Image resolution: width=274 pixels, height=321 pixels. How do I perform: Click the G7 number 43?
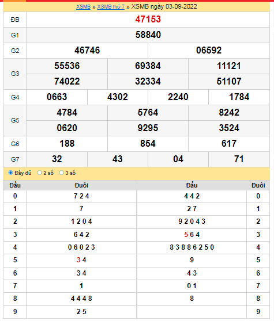point(118,159)
